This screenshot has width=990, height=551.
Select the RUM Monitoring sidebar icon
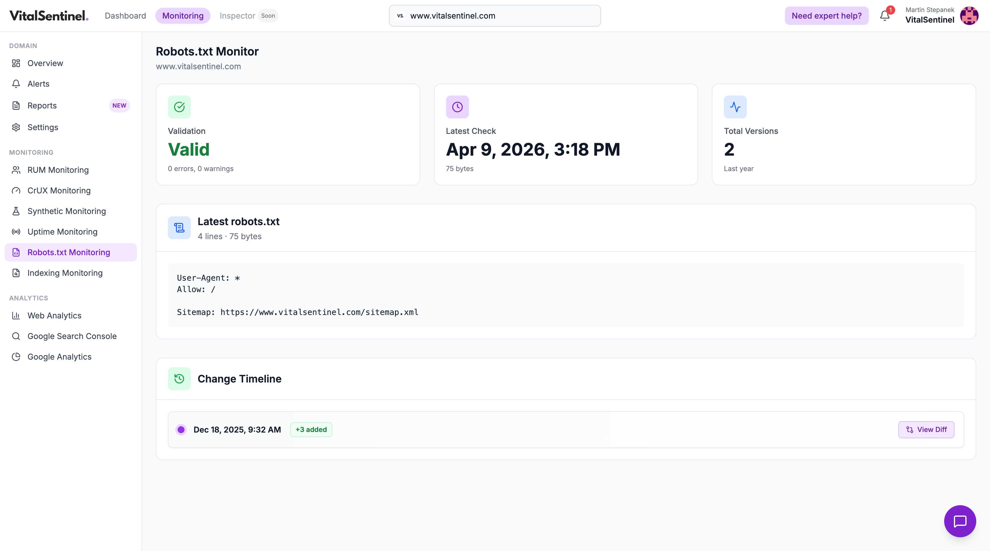[16, 170]
